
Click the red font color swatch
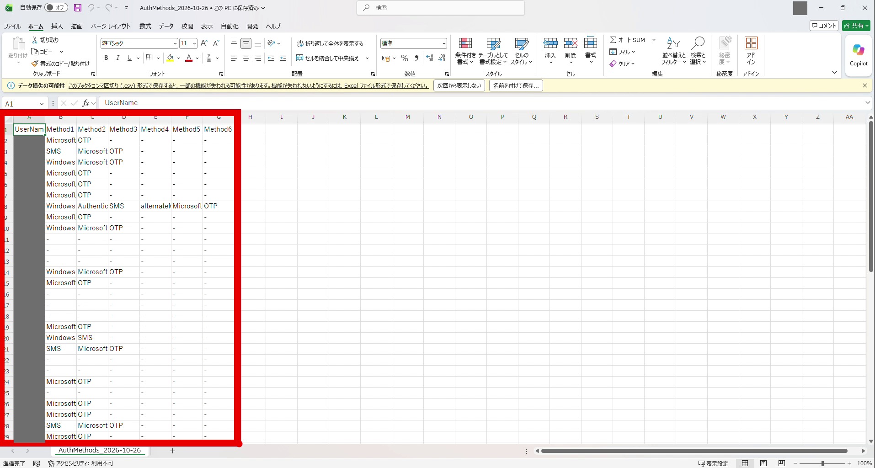tap(189, 58)
